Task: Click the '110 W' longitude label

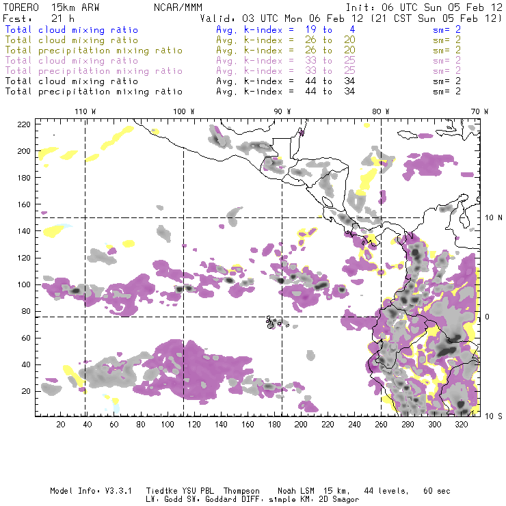Action: coord(85,111)
